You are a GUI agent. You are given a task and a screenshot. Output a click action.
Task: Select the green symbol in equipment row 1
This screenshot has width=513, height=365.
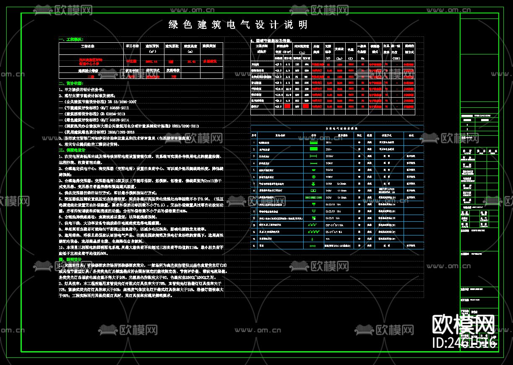click(x=314, y=142)
